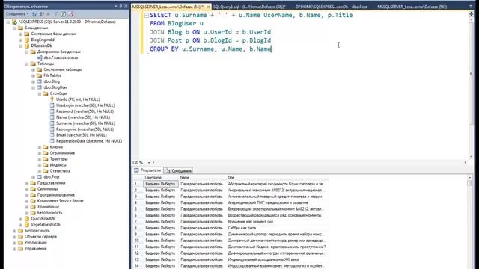This screenshot has width=479, height=269.
Task: Click the Name column icon in tree
Action: click(x=52, y=117)
